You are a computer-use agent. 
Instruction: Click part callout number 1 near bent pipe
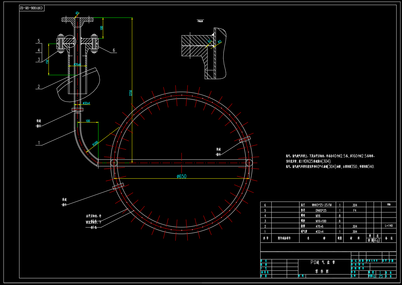(x=39, y=143)
